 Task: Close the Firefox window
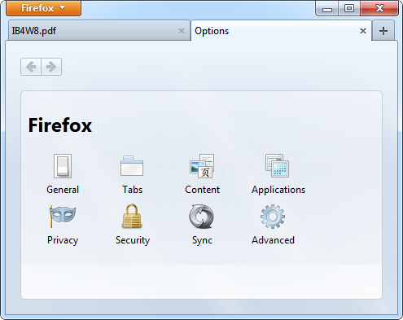pos(379,8)
